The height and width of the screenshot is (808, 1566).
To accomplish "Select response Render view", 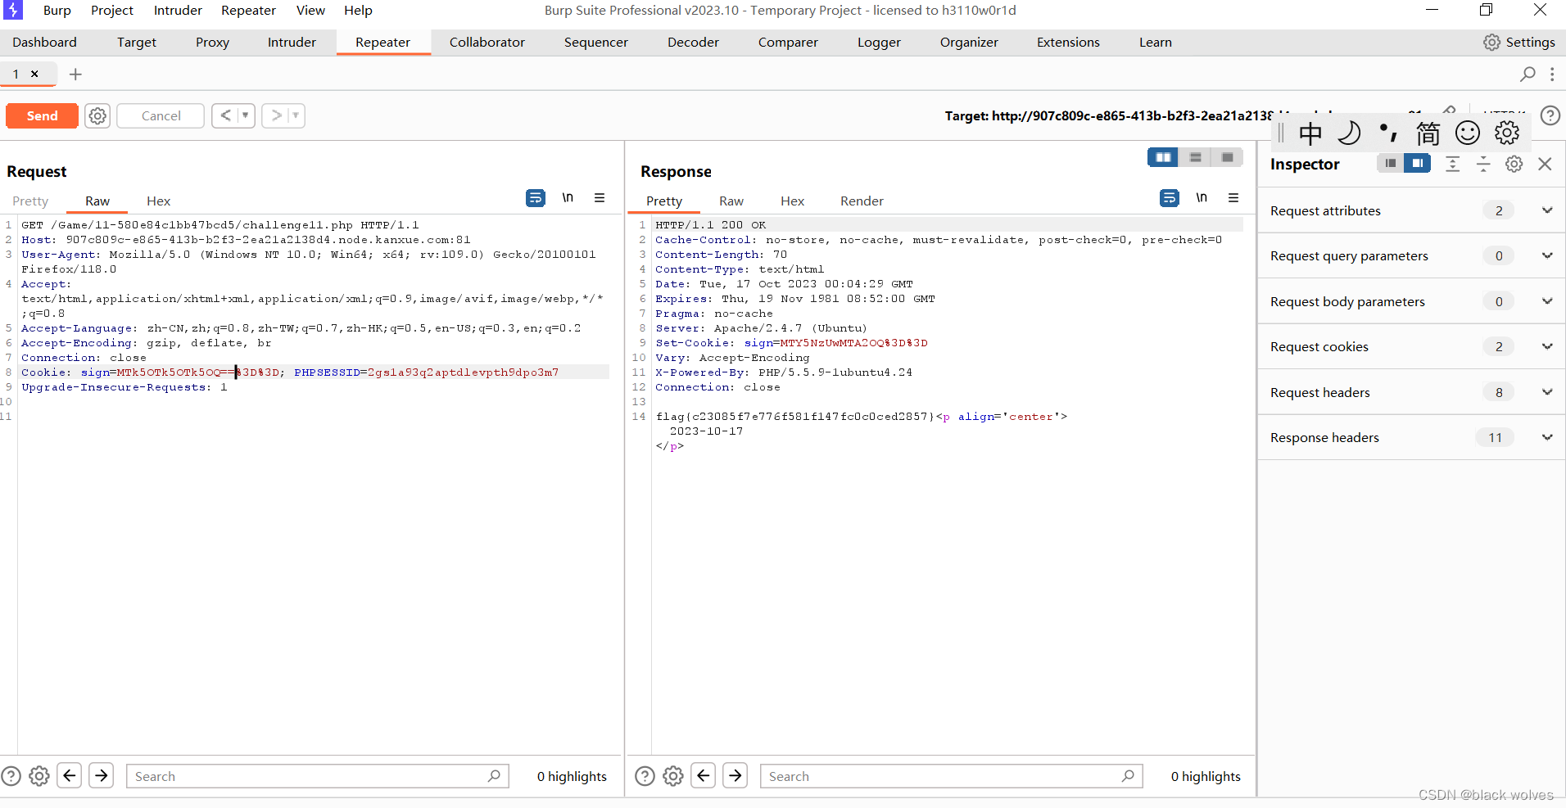I will 862,201.
